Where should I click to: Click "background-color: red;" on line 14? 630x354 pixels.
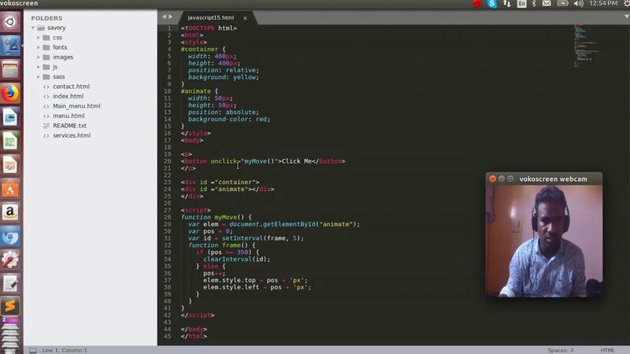(229, 120)
